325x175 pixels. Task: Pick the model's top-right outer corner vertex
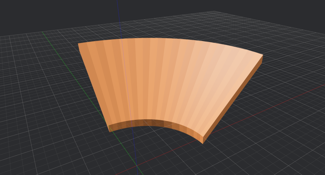263,55
